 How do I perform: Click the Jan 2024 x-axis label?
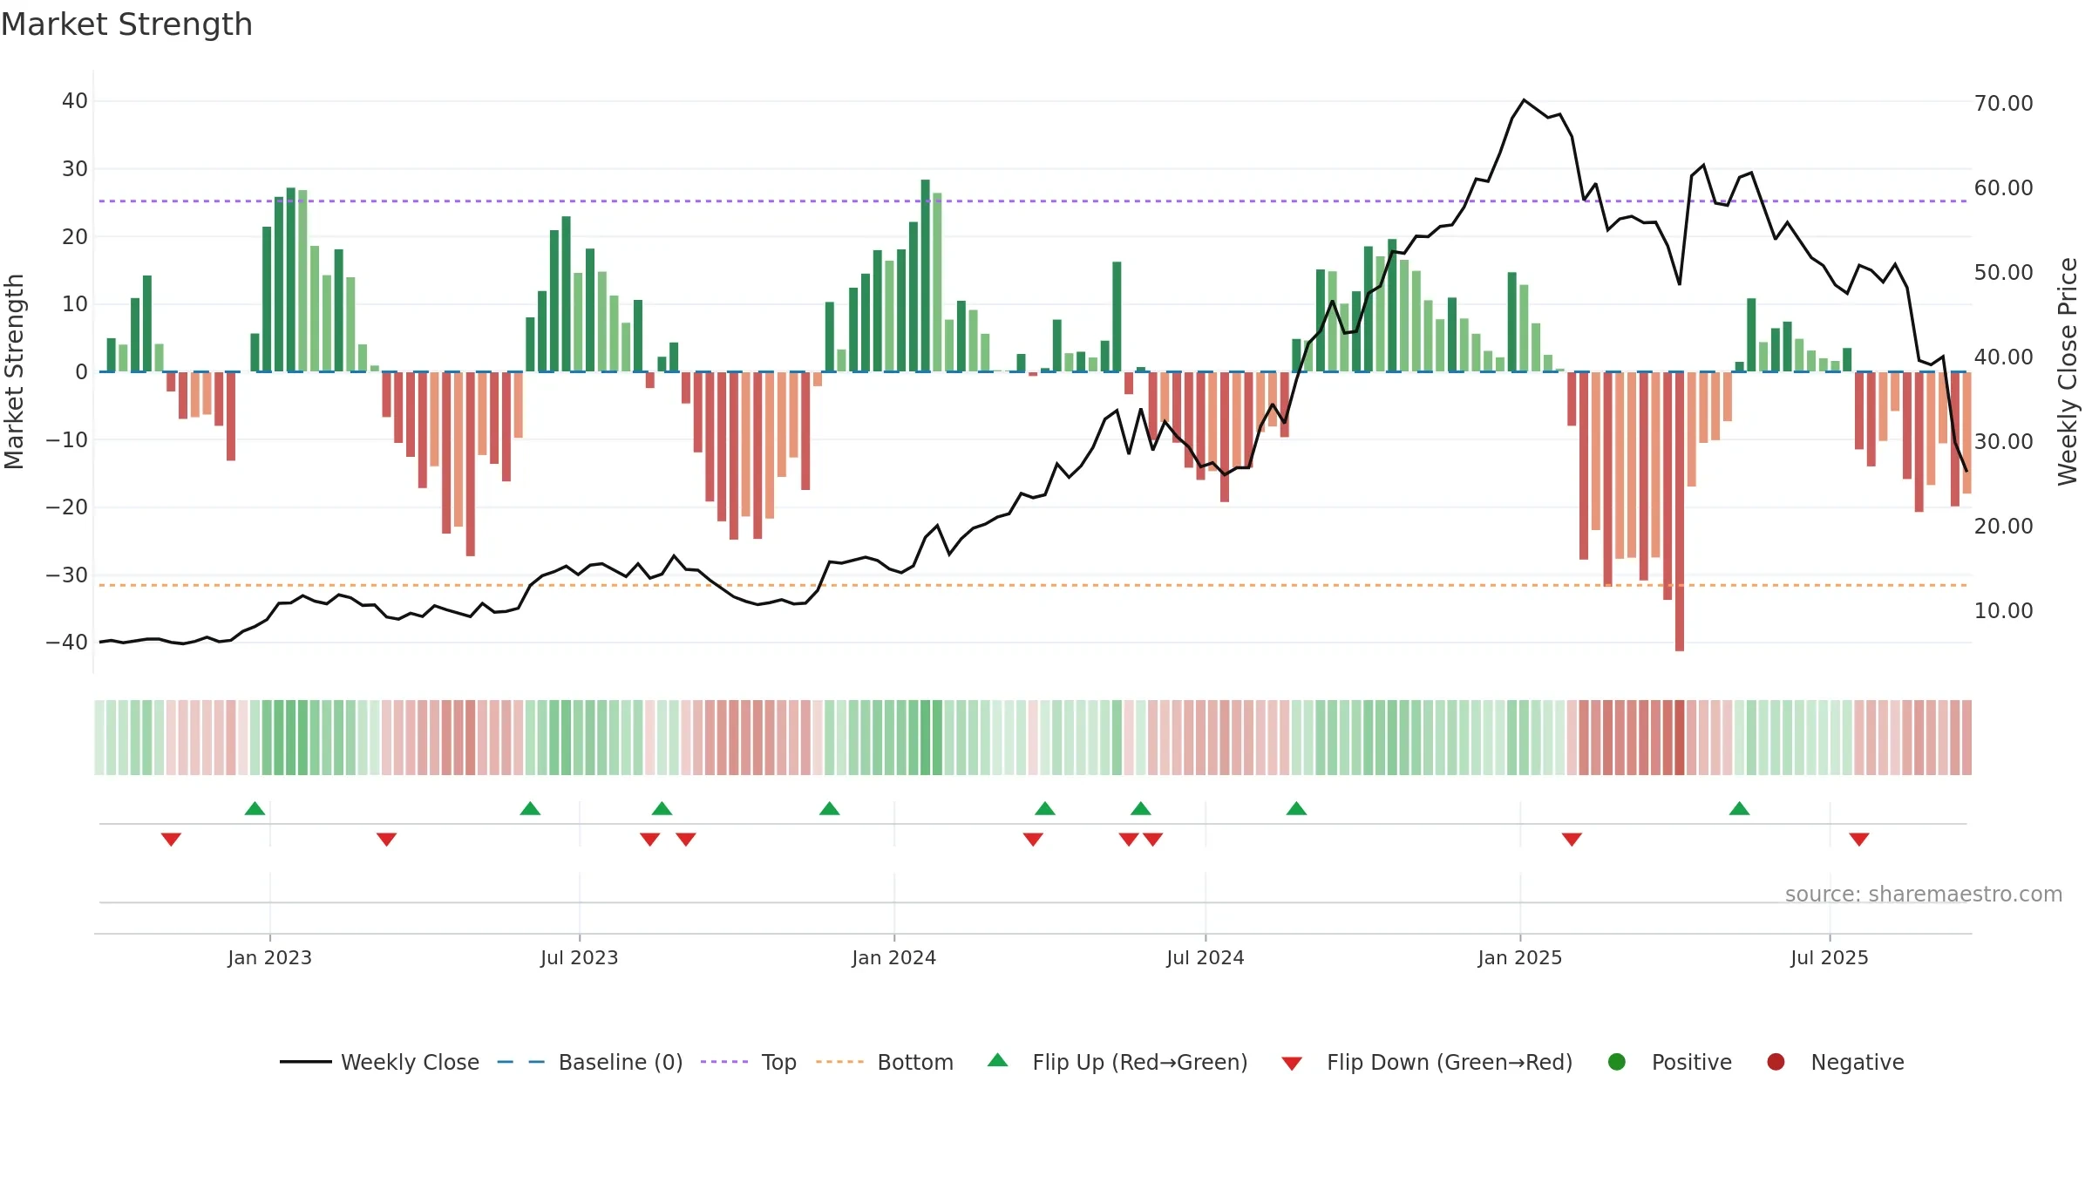coord(894,957)
